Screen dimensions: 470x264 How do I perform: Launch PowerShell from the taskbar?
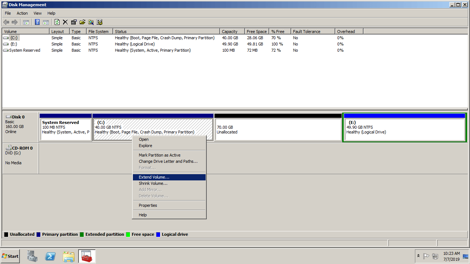pos(50,256)
